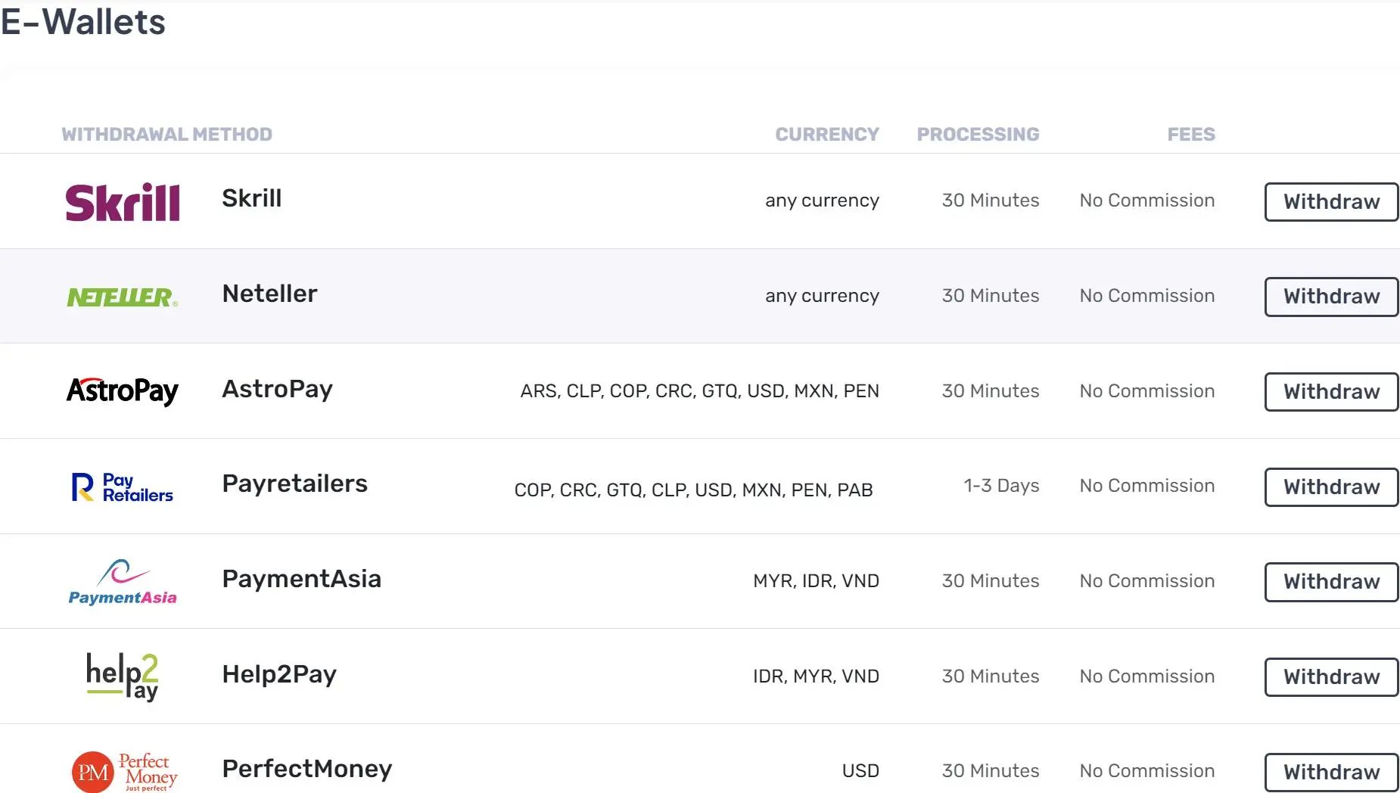Click the Withdrawal Method column header

click(166, 135)
